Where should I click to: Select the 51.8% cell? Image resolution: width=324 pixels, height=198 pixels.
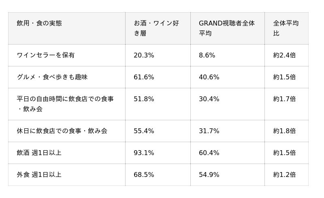(158, 104)
